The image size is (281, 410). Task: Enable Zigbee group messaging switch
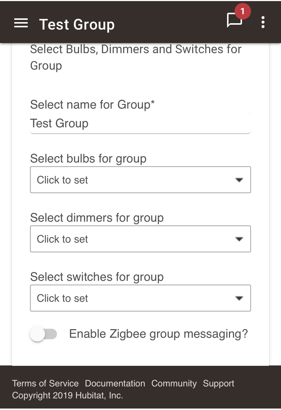click(x=43, y=334)
